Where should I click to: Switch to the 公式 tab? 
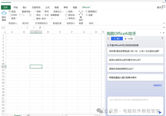pyautogui.click(x=48, y=7)
